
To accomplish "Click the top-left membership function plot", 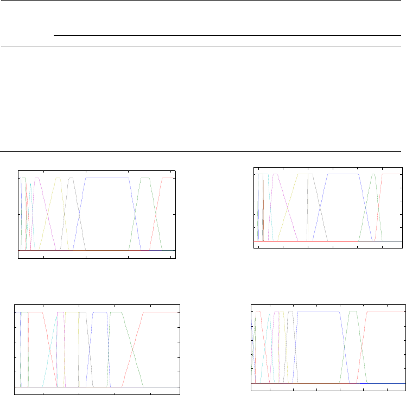I will point(97,214).
